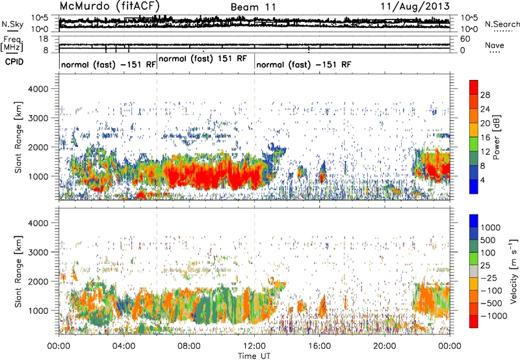The height and width of the screenshot is (360, 520).
Task: Click the '-1000' value on velocity colorbar
Action: point(494,316)
